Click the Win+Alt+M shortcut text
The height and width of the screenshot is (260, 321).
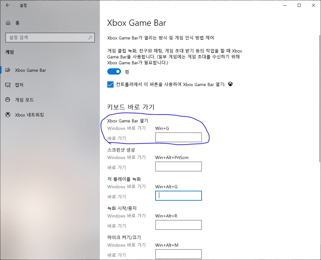pyautogui.click(x=167, y=245)
